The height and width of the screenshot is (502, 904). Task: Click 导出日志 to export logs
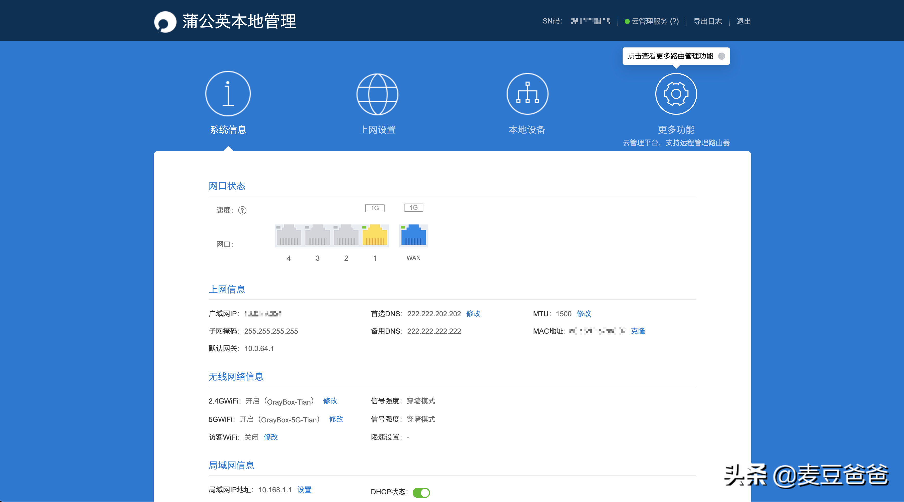pyautogui.click(x=707, y=21)
